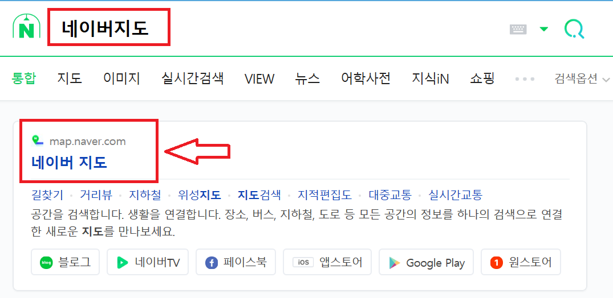Open the 지식iN tab
This screenshot has height=298, width=613.
pos(431,78)
